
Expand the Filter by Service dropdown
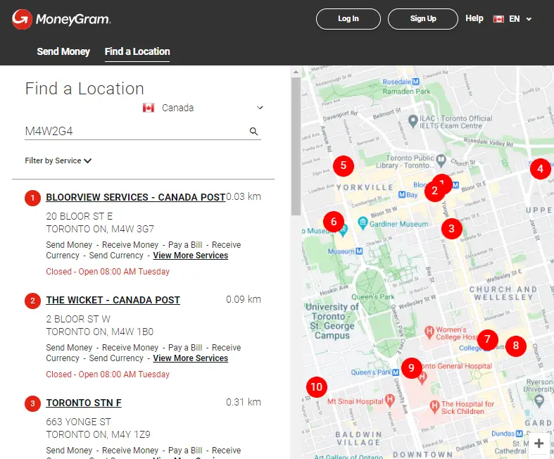pos(58,161)
